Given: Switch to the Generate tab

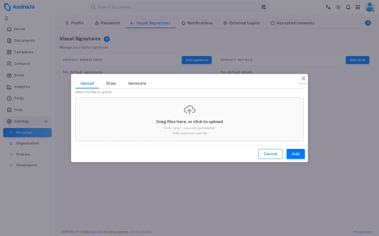Looking at the screenshot, I should (137, 83).
